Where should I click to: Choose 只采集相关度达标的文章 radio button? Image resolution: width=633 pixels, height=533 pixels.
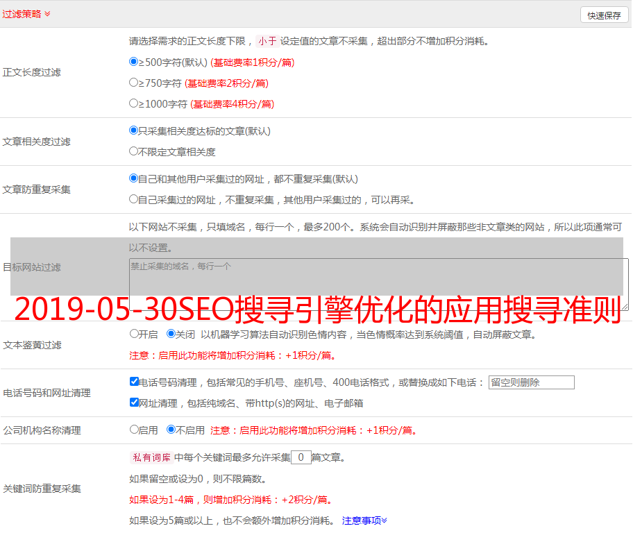tap(134, 130)
